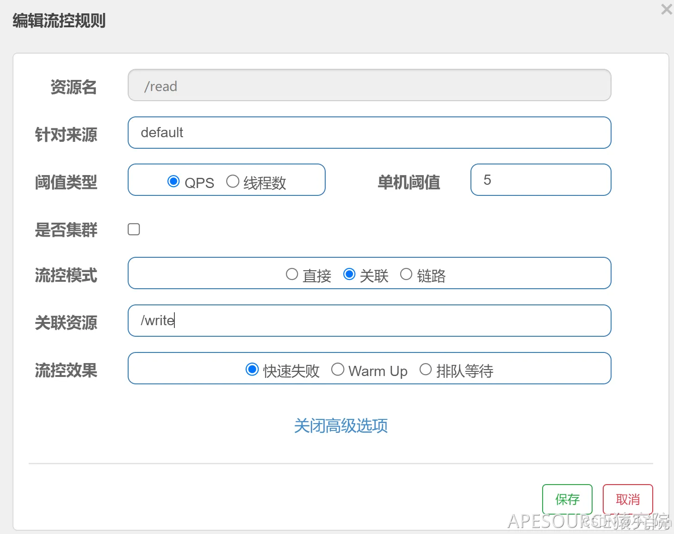Click the green 保存 button
The height and width of the screenshot is (534, 674).
pos(567,499)
